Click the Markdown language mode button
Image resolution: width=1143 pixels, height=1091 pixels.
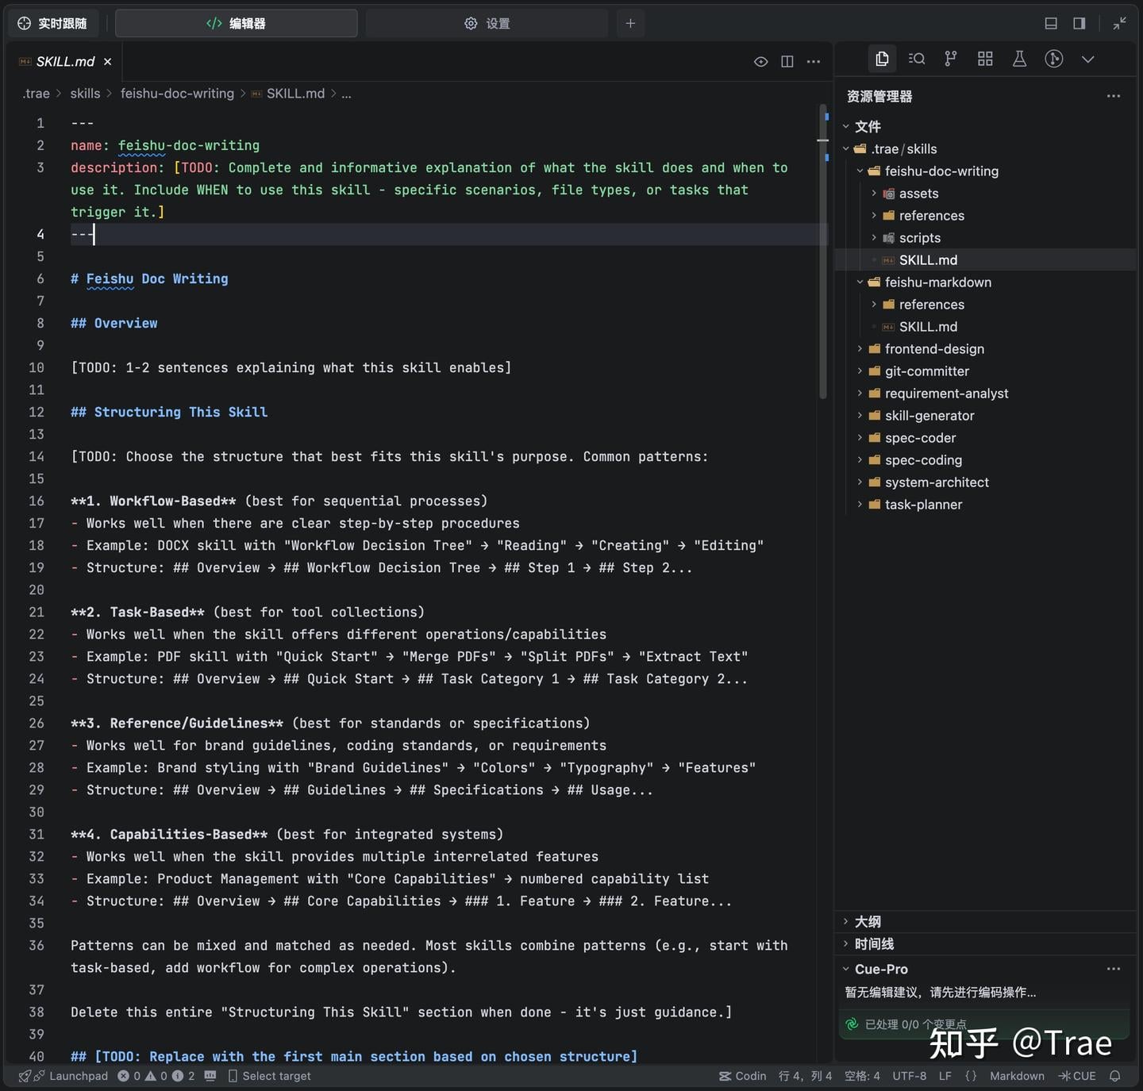coord(1017,1076)
